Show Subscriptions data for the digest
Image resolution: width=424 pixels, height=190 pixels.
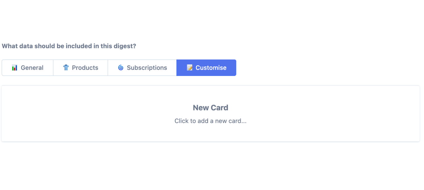point(142,68)
